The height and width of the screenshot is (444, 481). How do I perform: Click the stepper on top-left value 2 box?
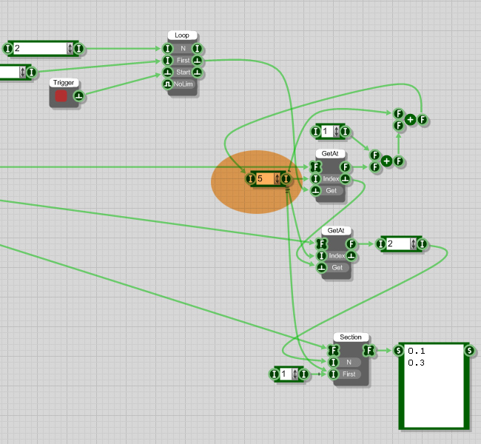[70, 49]
